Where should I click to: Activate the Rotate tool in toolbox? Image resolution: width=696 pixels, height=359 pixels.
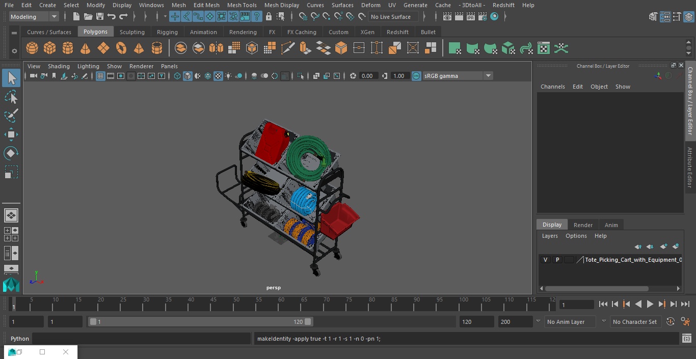pyautogui.click(x=11, y=153)
